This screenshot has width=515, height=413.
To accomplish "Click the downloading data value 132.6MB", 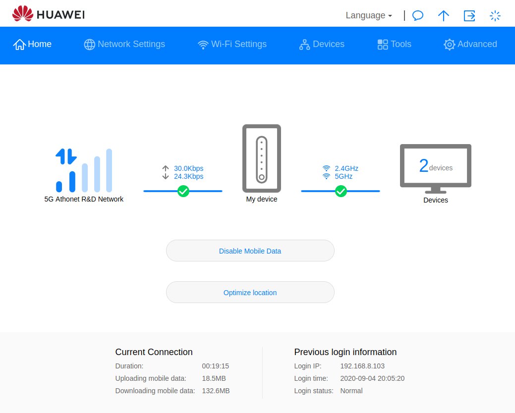I will click(x=216, y=391).
